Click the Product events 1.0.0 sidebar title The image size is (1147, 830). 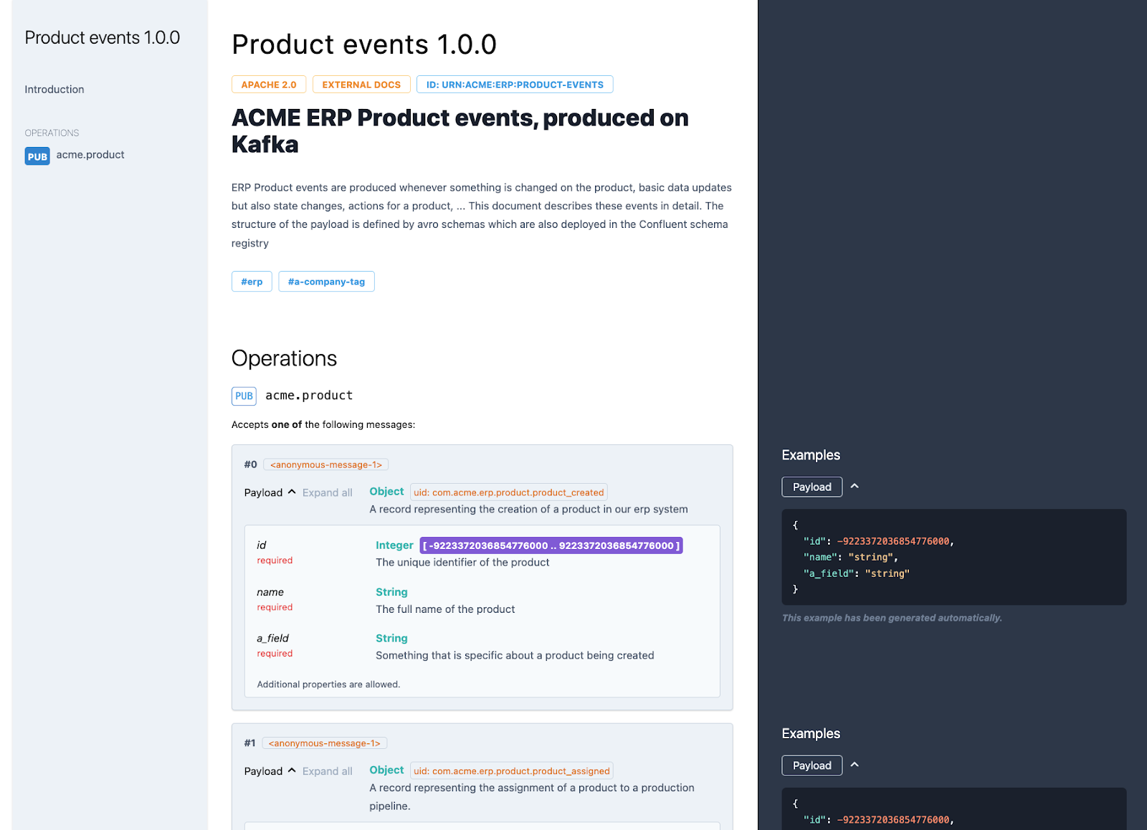pyautogui.click(x=103, y=38)
